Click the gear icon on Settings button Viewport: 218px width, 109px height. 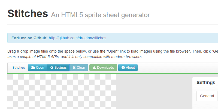click(x=52, y=68)
